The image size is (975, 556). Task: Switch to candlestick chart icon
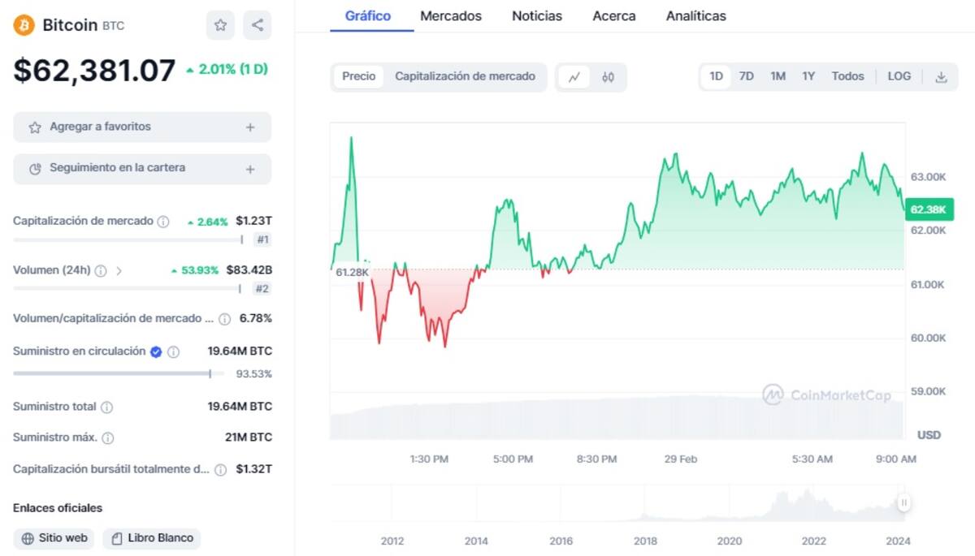[x=609, y=77]
